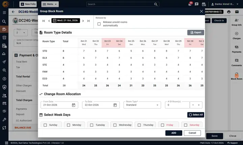
Task: Go to next date arrow
Action: [x=83, y=21]
